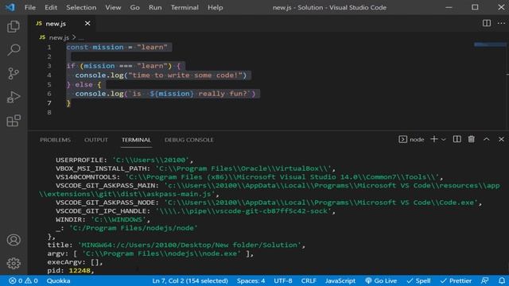This screenshot has height=286, width=509.
Task: Close the terminal panel
Action: [501, 139]
